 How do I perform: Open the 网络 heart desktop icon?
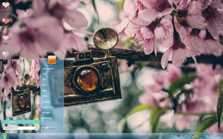pyautogui.click(x=6, y=39)
